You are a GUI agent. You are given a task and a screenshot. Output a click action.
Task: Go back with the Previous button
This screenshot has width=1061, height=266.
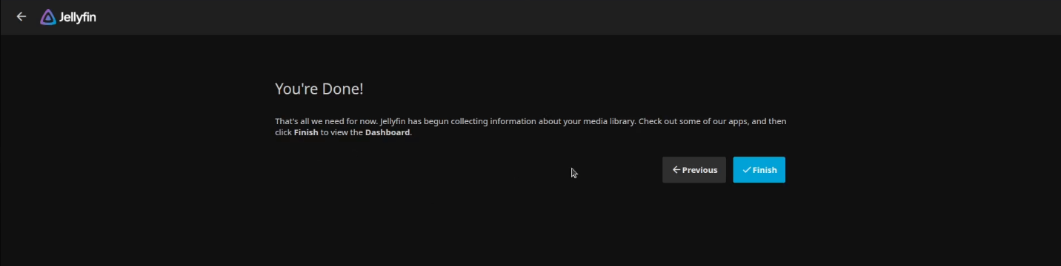(x=694, y=170)
